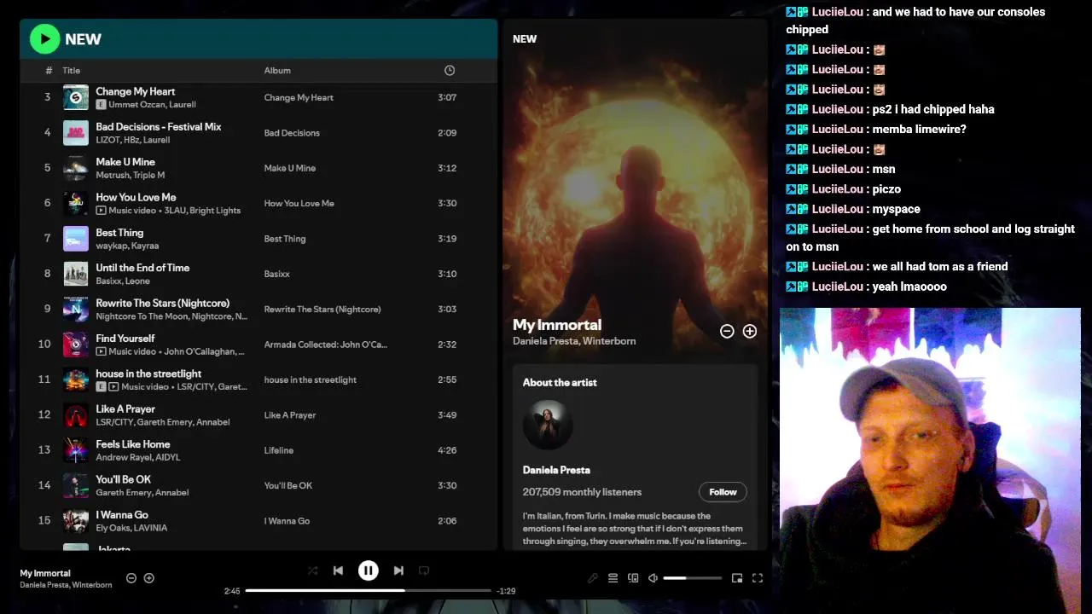Toggle repeat in playback bar
Viewport: 1092px width, 614px height.
pos(424,571)
